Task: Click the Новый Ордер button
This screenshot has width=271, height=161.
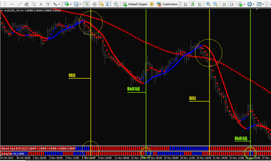Action: (135, 4)
